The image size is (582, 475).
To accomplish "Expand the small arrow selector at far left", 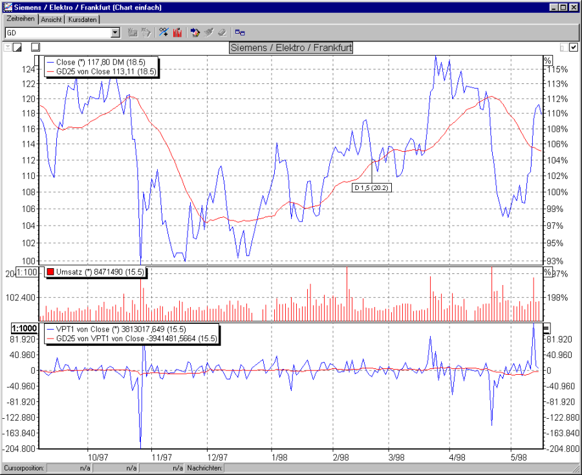I will [6, 47].
